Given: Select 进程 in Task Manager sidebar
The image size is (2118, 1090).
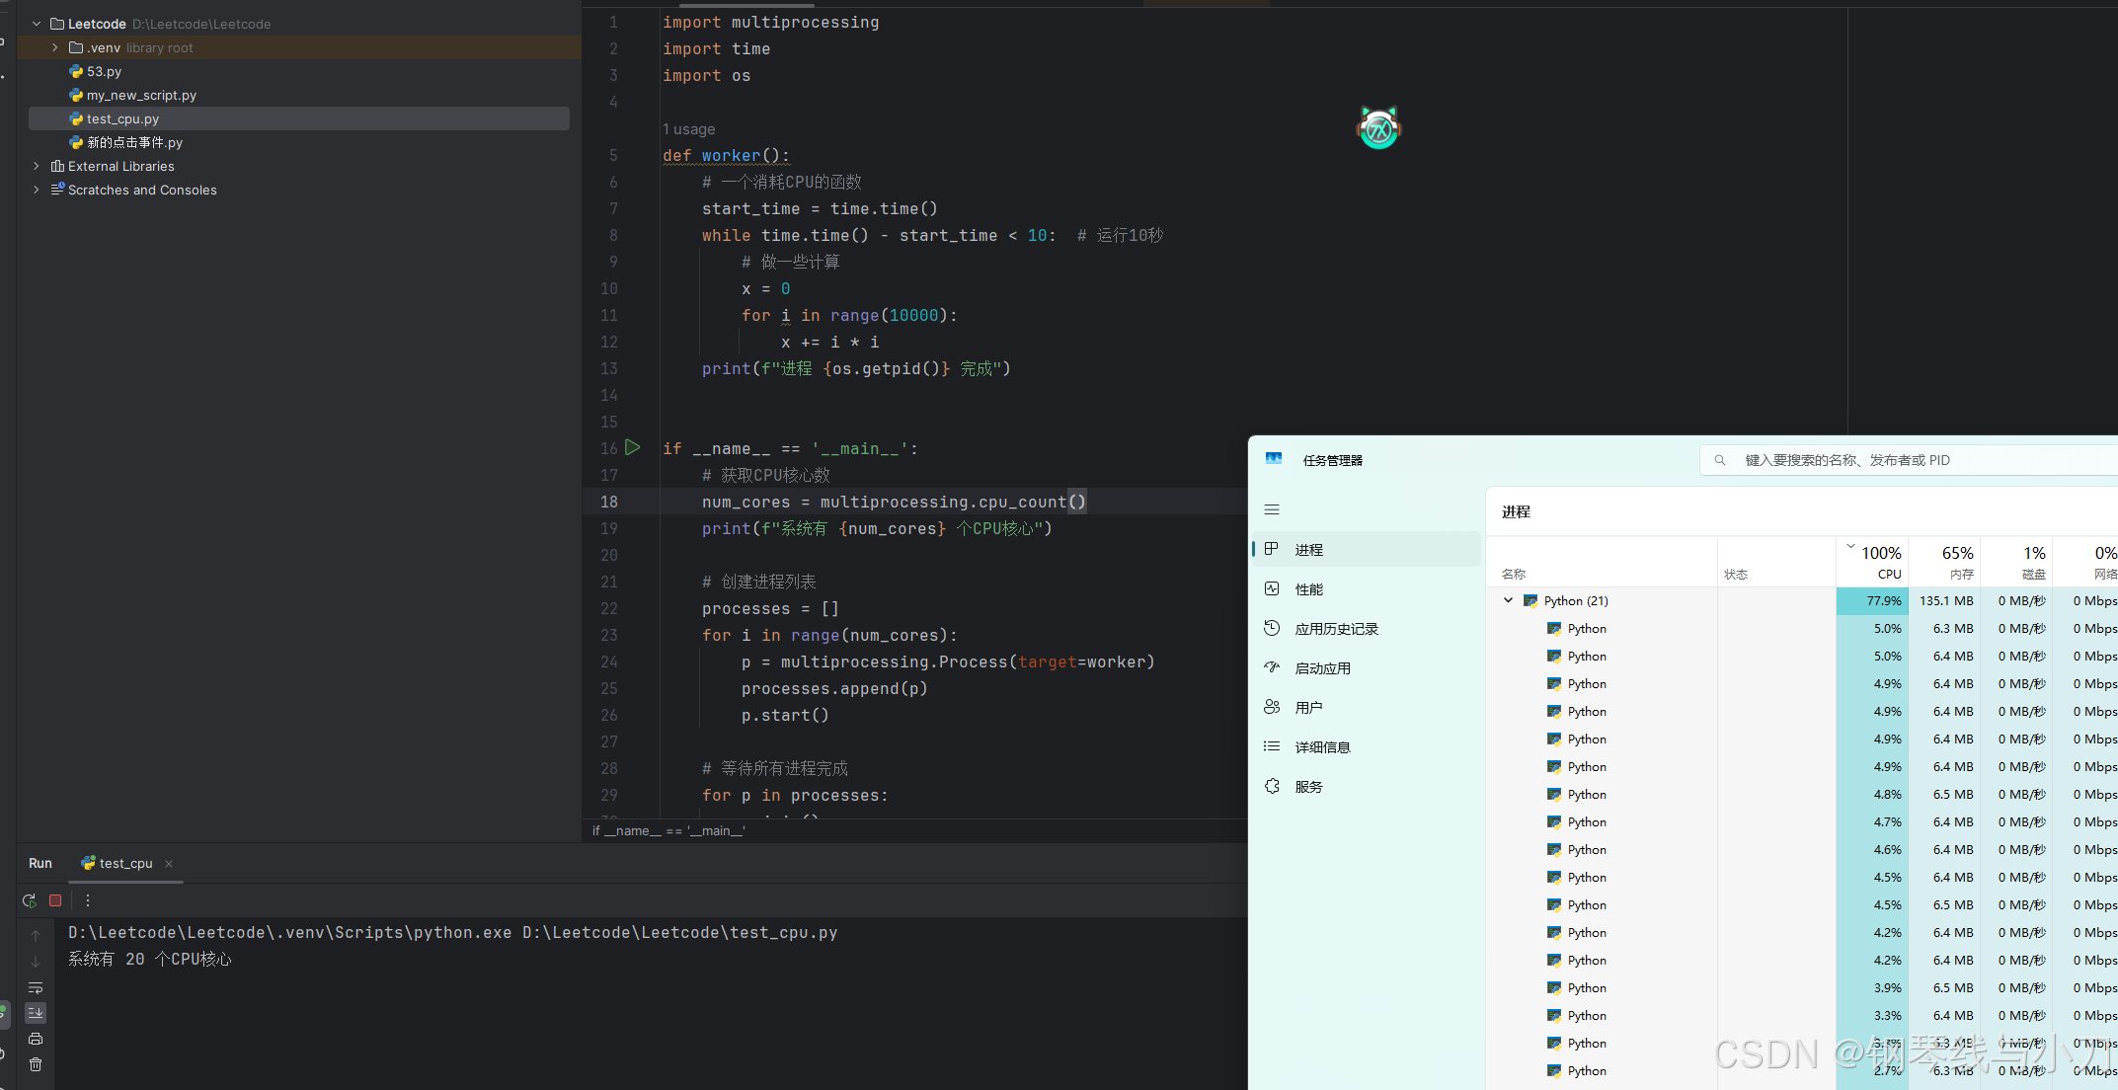Looking at the screenshot, I should point(1367,550).
